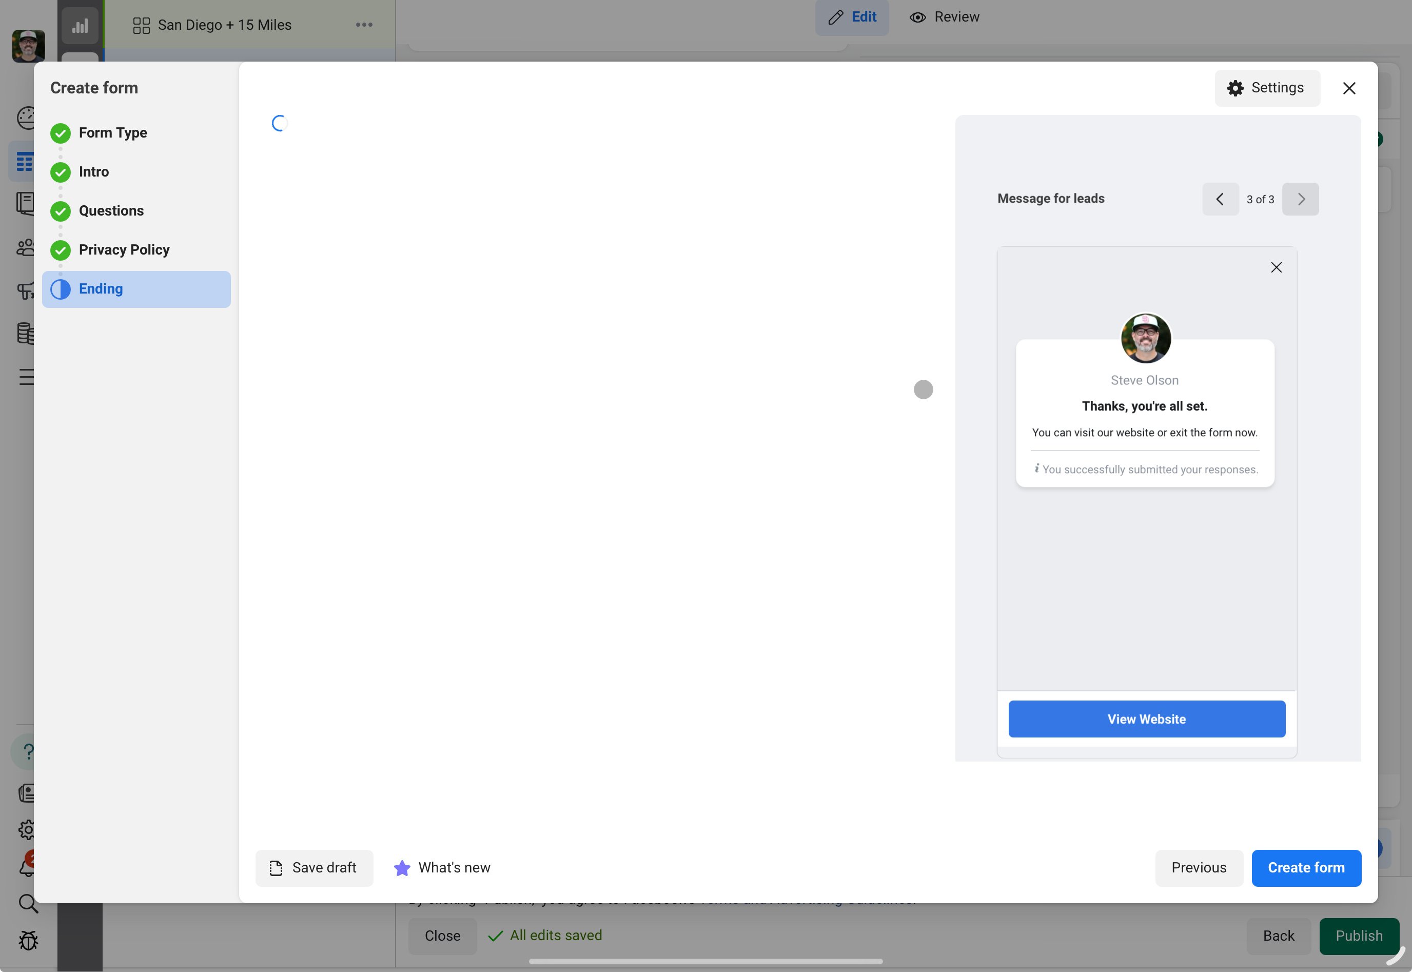Go to previous preview page arrow
Viewport: 1412px width, 972px height.
pyautogui.click(x=1220, y=199)
